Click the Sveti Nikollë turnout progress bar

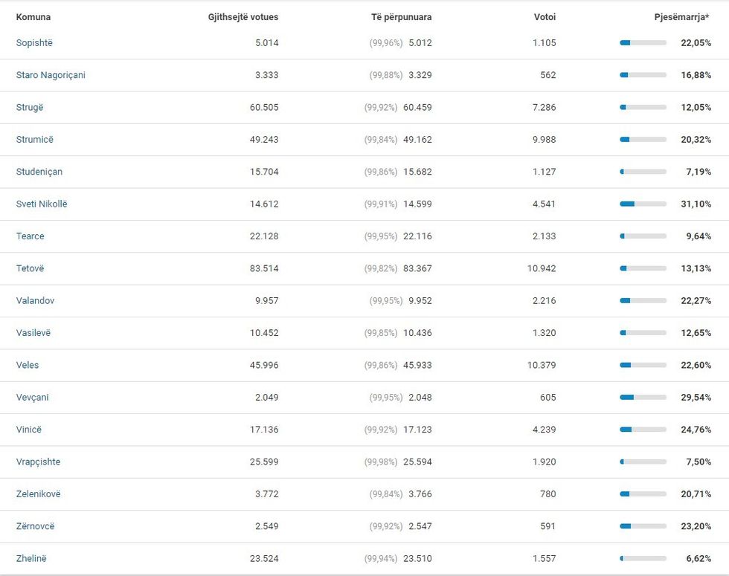tap(643, 204)
